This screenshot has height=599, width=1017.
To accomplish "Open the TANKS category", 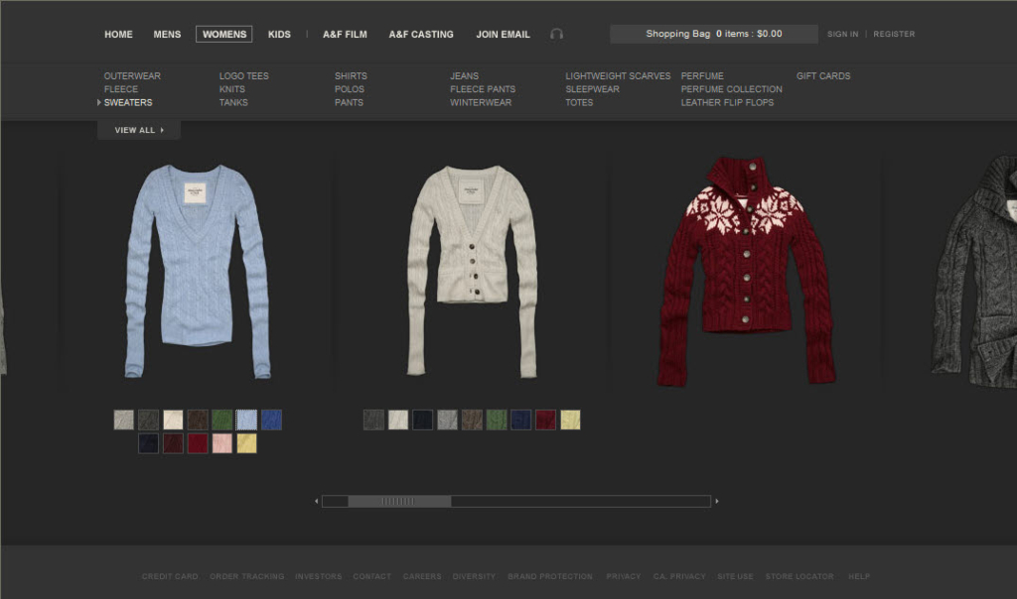I will (233, 102).
